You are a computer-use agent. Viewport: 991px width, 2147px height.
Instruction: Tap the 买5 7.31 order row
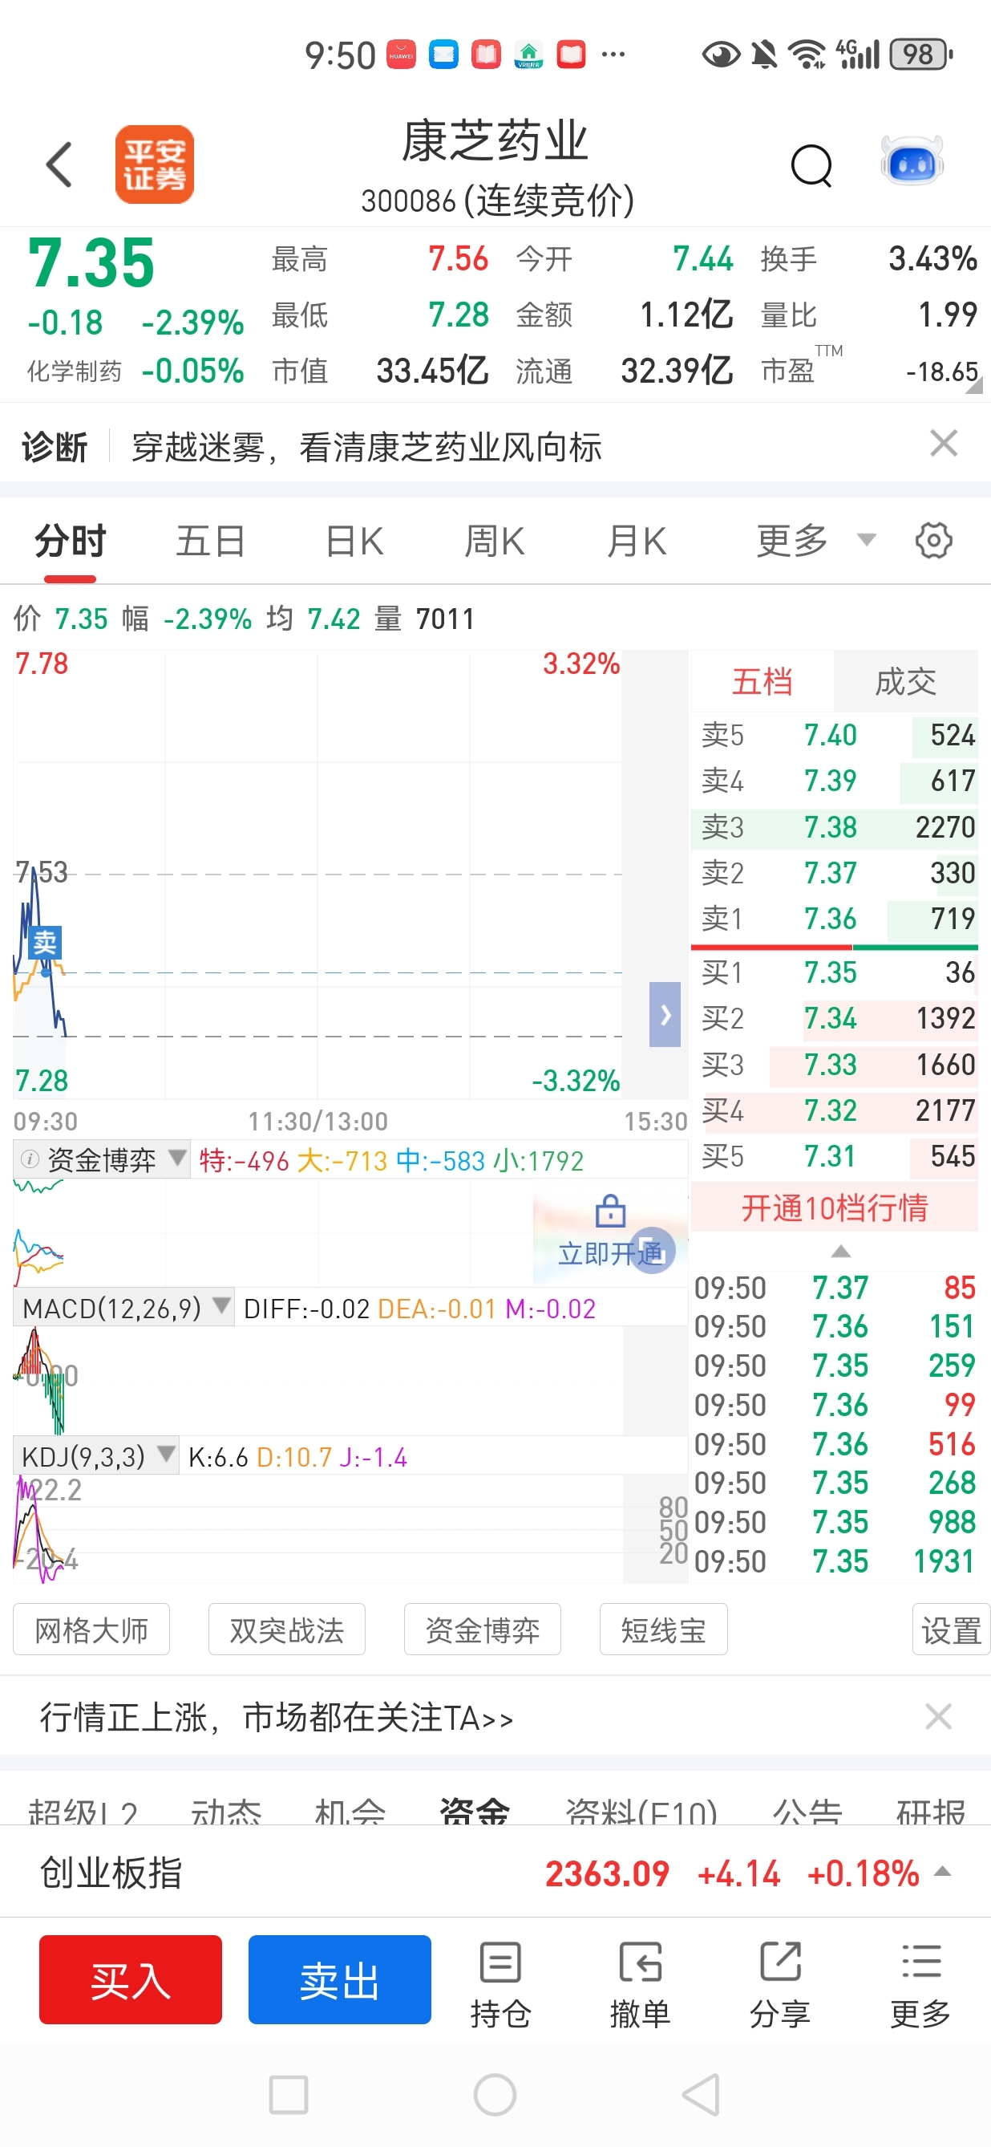(835, 1156)
